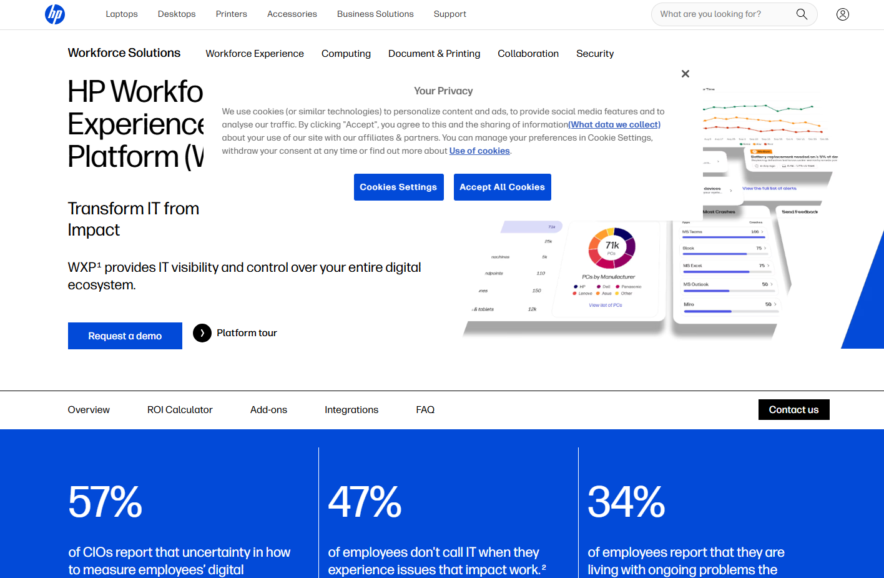Open the Workforce Experience subnav item
Screen dimensions: 884x578
(255, 54)
